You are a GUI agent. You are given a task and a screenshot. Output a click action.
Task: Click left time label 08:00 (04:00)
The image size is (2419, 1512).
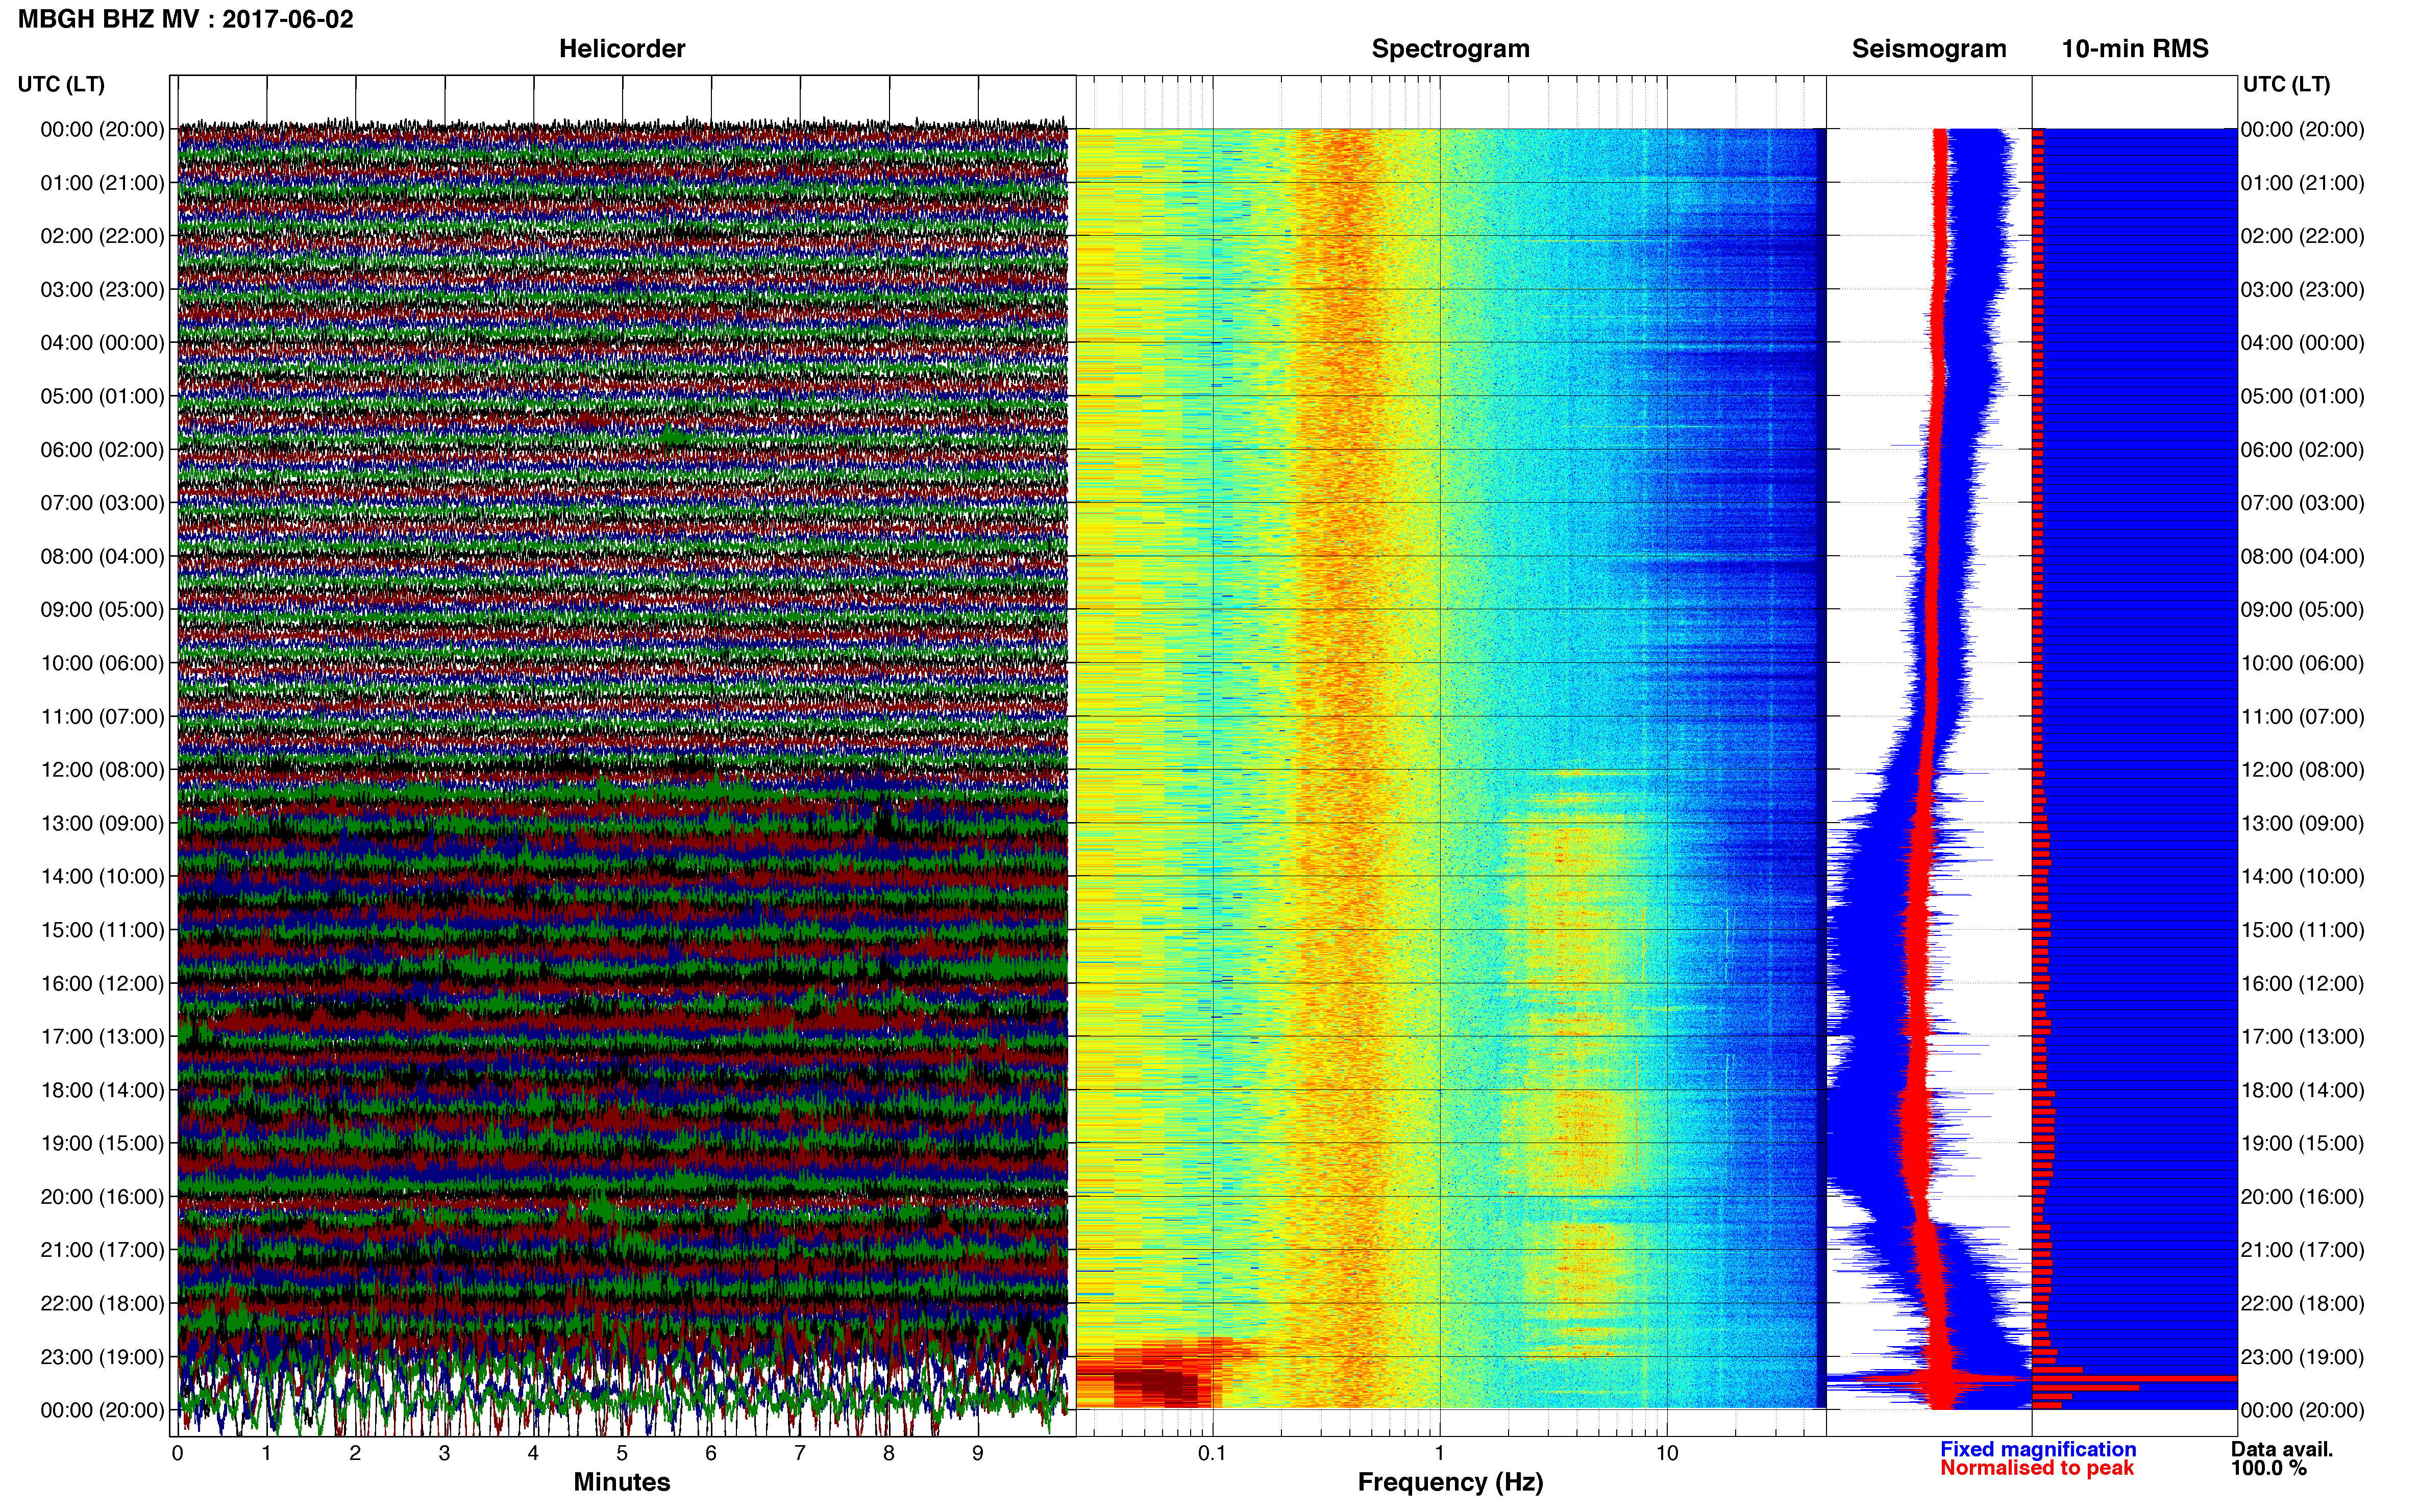tap(102, 556)
